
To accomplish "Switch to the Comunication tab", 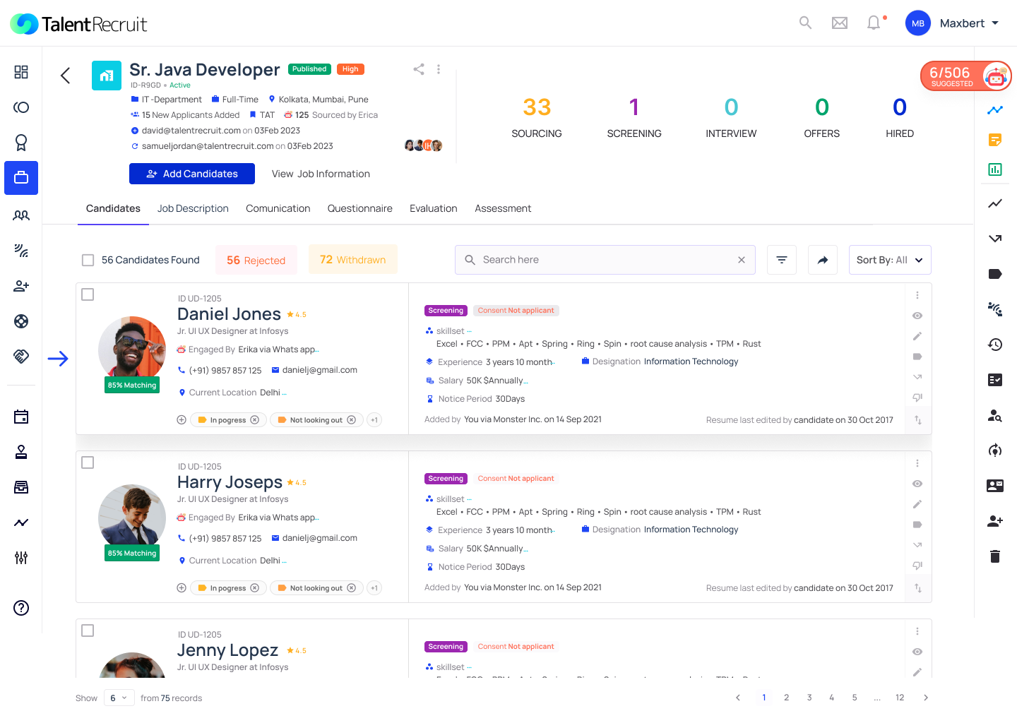I will [278, 209].
